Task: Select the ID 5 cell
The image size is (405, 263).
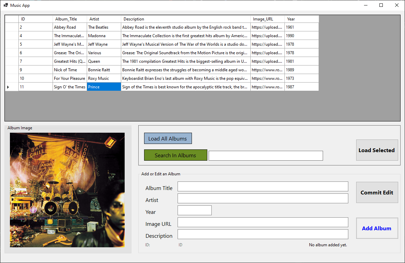Action: [x=36, y=44]
